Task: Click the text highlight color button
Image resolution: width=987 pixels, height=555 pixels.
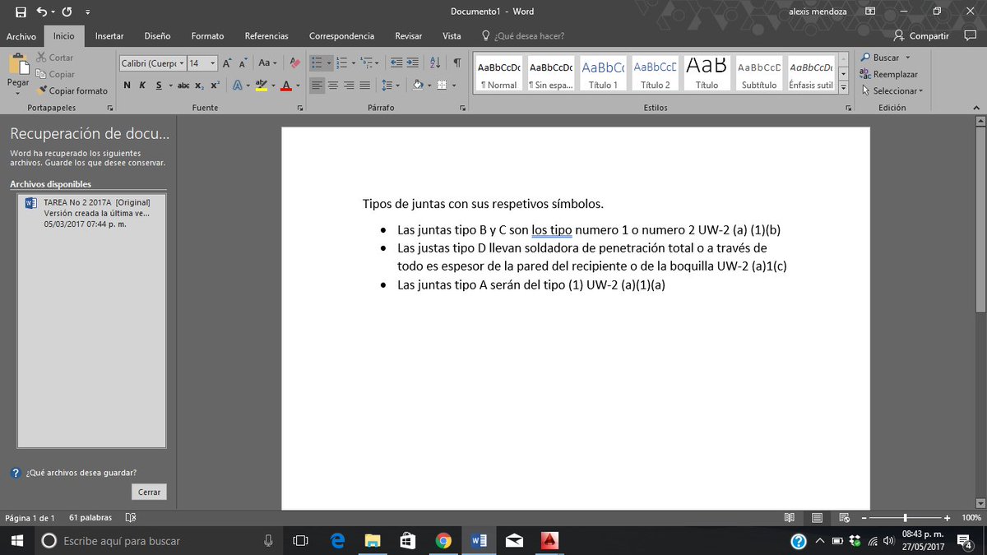Action: pyautogui.click(x=261, y=86)
